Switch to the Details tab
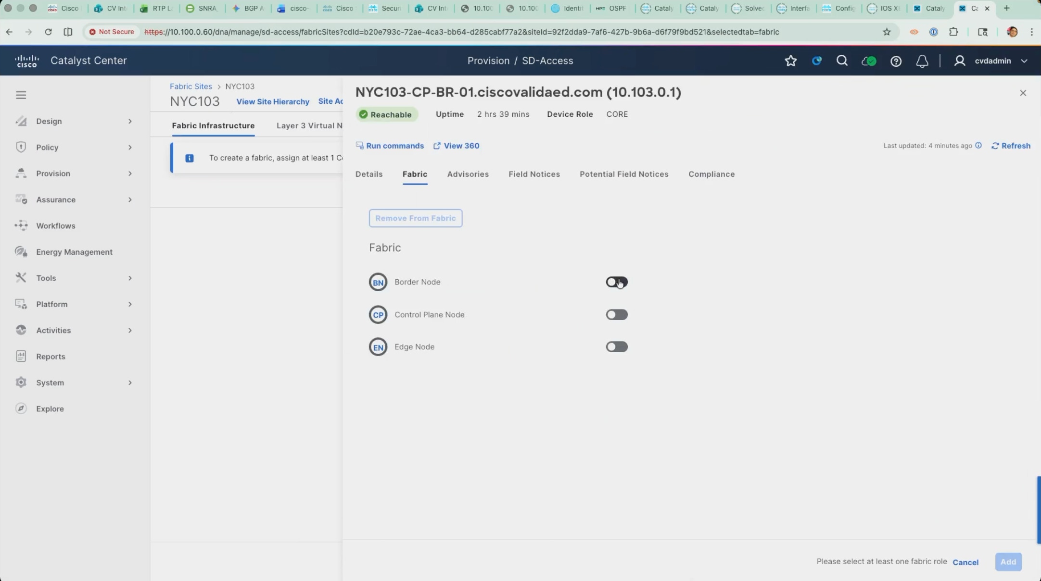 click(369, 174)
